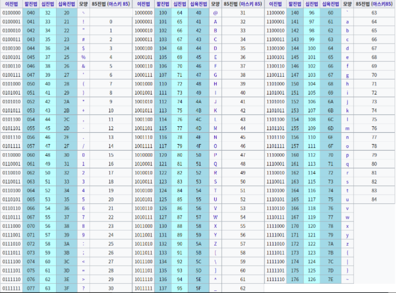Open the uppercase H character link

pyautogui.click(x=215, y=84)
